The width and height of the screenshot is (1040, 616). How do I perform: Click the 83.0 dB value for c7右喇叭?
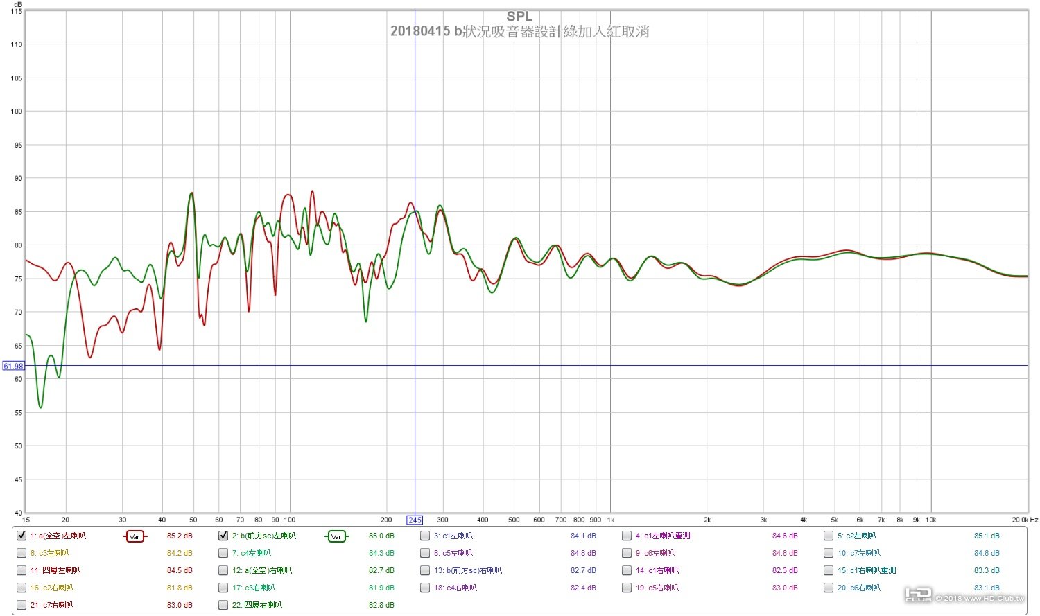click(x=180, y=605)
